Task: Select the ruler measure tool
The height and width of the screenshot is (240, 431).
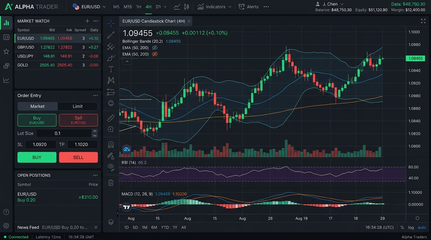Action: click(x=111, y=118)
